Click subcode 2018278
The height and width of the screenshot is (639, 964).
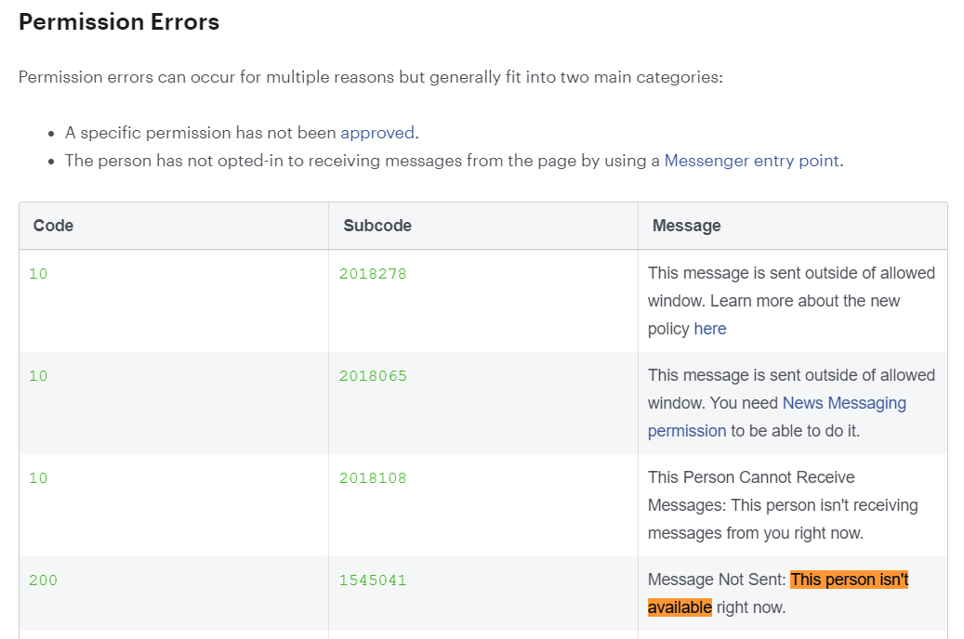(373, 274)
